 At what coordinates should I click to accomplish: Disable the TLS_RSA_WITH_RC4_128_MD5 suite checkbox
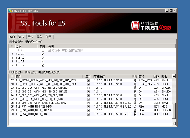point(88,107)
